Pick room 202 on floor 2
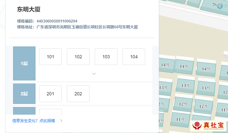228x133 pixels. (78, 94)
